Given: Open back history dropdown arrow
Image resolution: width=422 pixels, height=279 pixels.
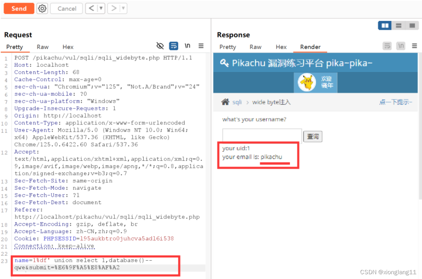Looking at the screenshot, I should [x=101, y=8].
